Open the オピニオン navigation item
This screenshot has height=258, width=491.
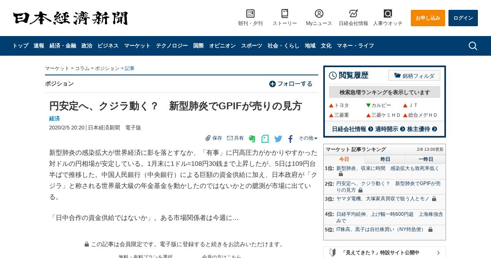tap(222, 46)
